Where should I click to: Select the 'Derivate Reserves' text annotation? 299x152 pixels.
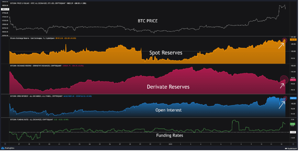(168, 87)
